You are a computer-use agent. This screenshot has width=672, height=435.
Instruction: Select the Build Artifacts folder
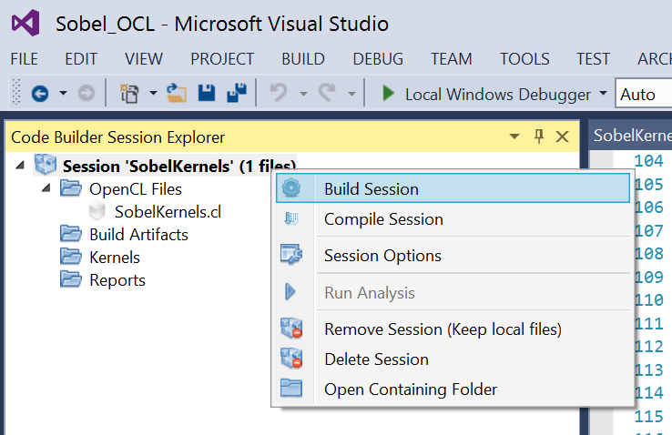(x=138, y=235)
